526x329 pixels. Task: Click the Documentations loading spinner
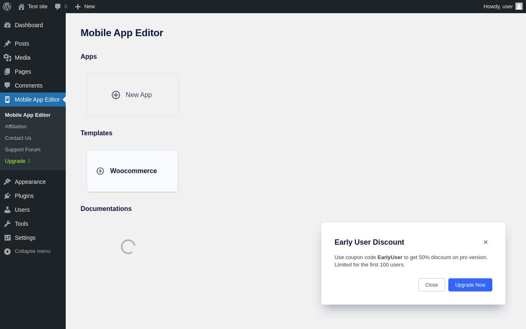pos(128,247)
